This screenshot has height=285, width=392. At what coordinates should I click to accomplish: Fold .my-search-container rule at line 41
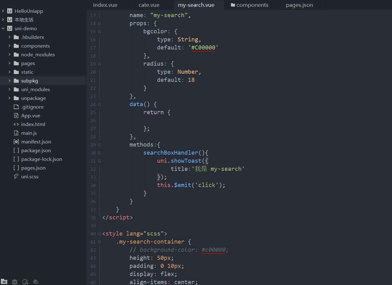click(x=99, y=242)
